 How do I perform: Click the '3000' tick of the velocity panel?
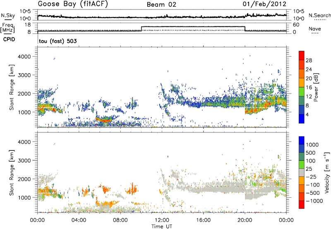(24, 160)
